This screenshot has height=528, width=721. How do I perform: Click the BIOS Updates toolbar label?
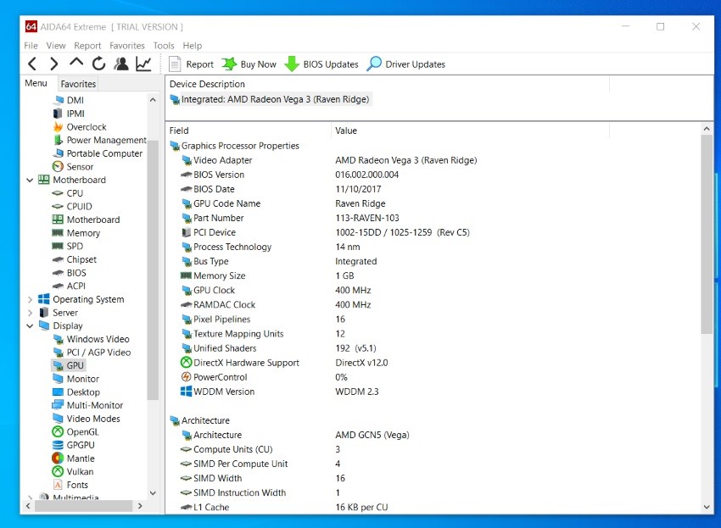331,64
